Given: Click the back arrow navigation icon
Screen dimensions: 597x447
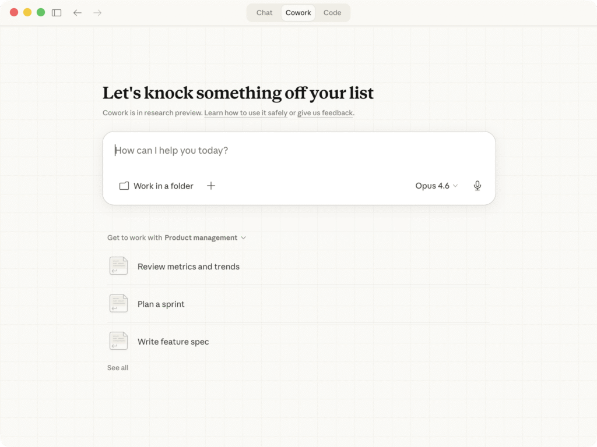Looking at the screenshot, I should point(78,13).
